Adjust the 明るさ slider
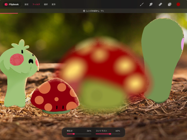 (x=79, y=134)
